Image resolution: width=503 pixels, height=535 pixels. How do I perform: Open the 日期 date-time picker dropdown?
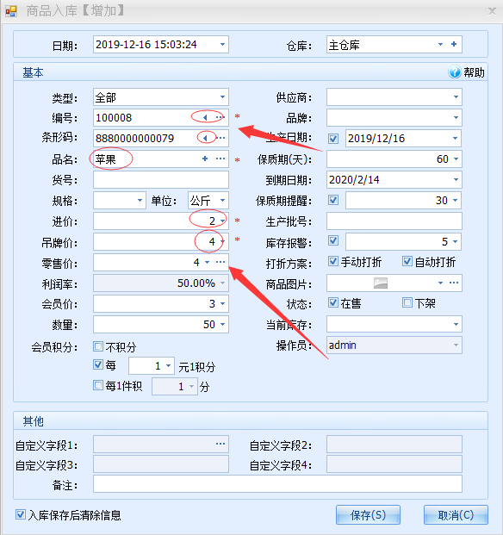pos(222,44)
